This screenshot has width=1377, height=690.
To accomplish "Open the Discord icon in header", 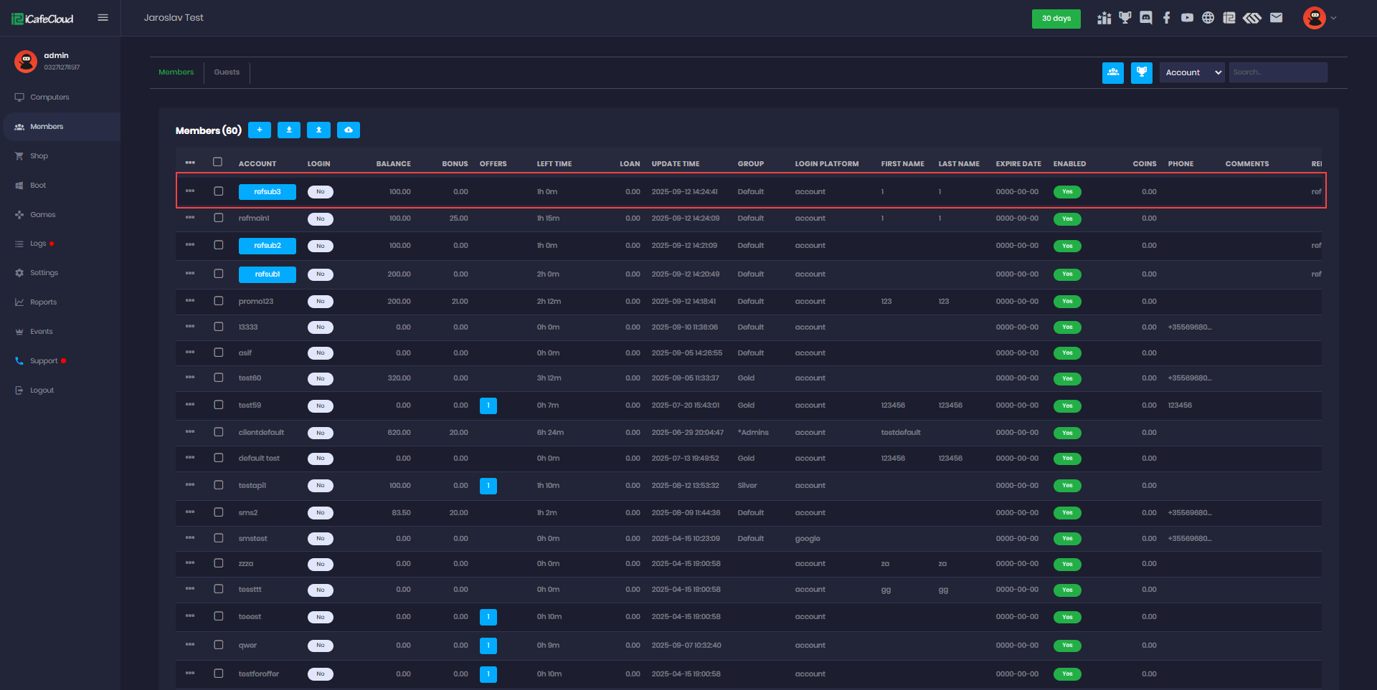I will tap(1146, 18).
